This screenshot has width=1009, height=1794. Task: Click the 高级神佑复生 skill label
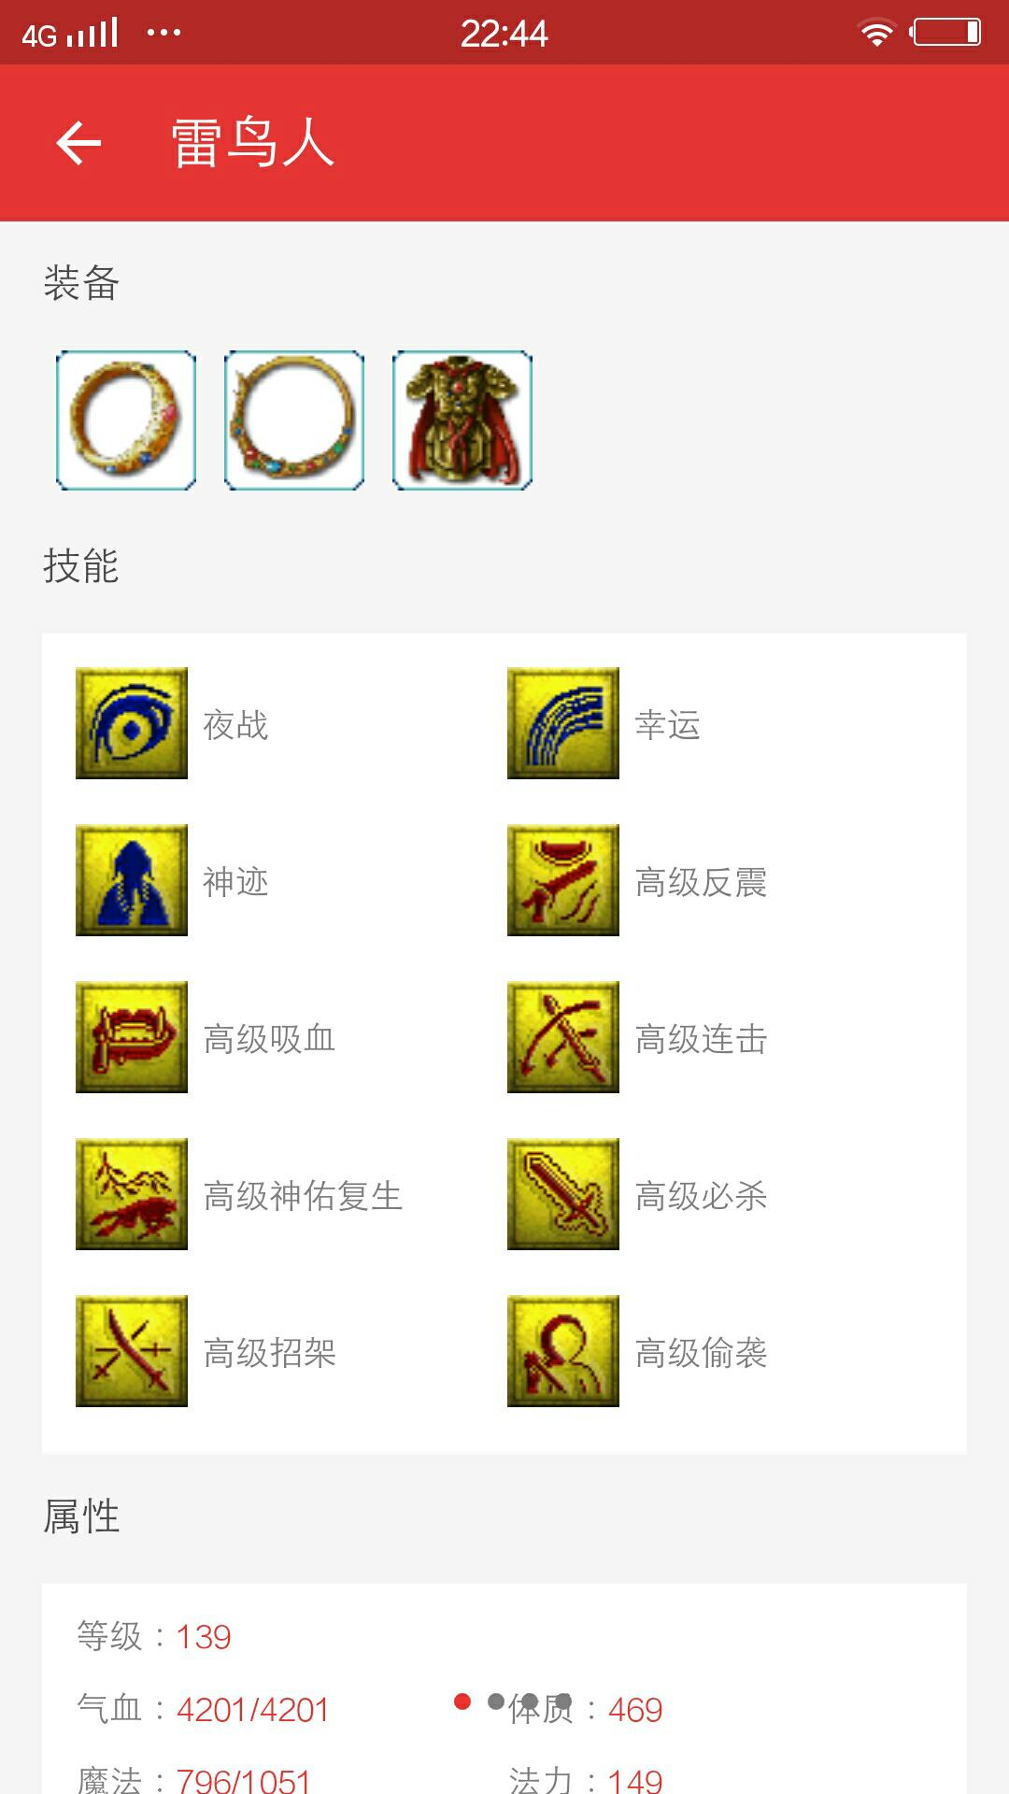point(303,1196)
